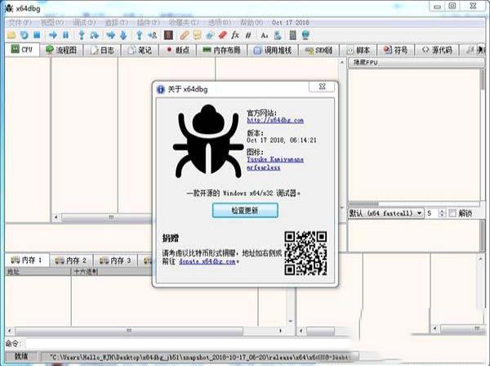Image resolution: width=490 pixels, height=366 pixels.
Task: Close the 关于 x64dbg dialog
Action: [323, 87]
